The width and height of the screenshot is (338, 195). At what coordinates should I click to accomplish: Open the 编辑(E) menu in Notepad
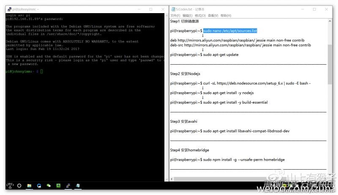[187, 16]
